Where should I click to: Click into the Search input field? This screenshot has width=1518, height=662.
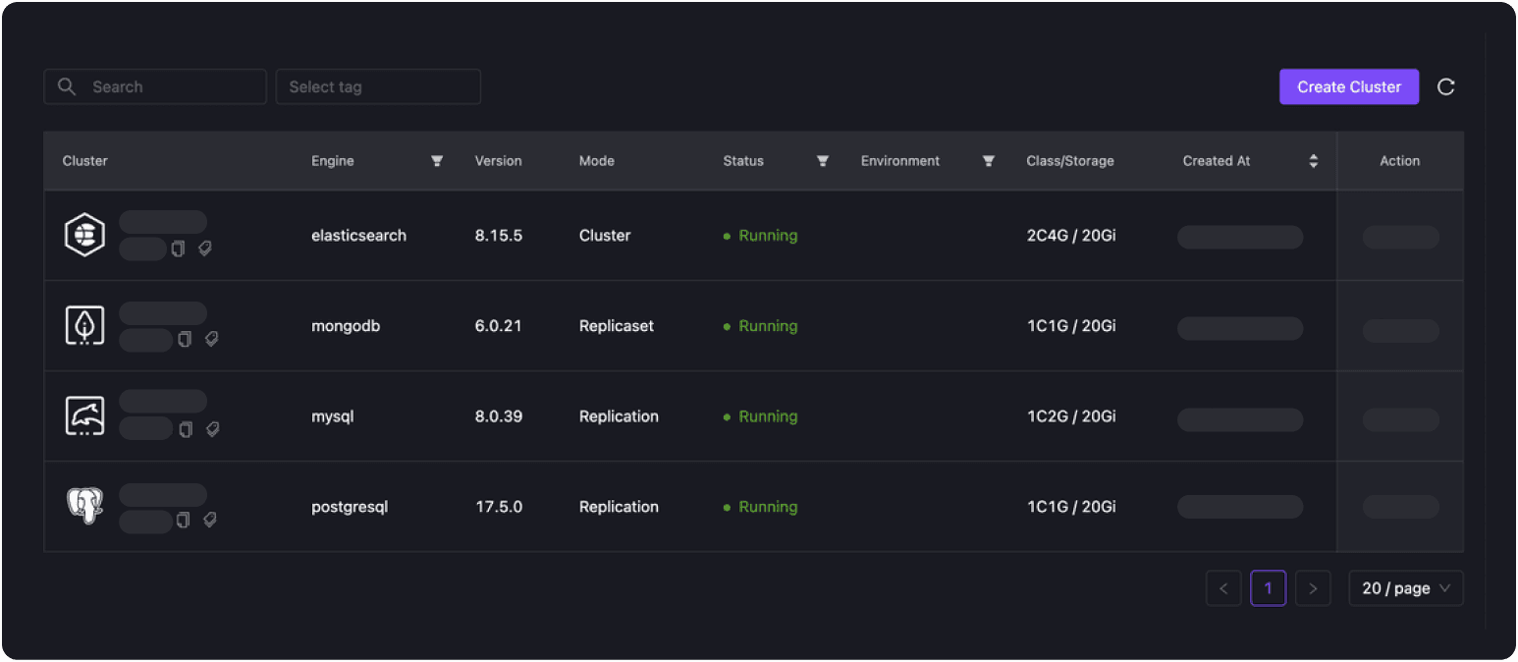[167, 86]
